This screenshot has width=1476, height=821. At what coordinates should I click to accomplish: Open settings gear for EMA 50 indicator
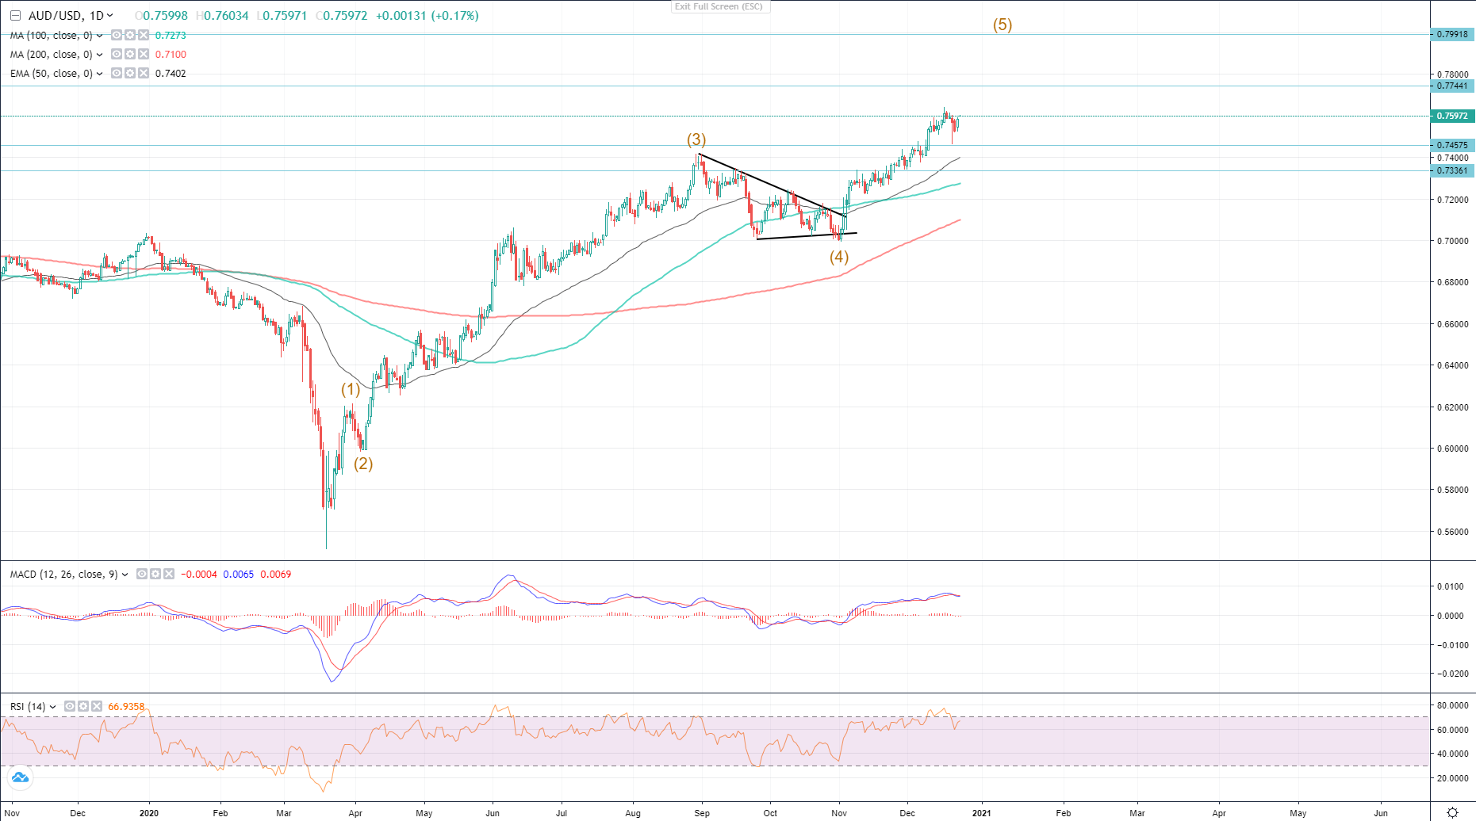coord(130,73)
